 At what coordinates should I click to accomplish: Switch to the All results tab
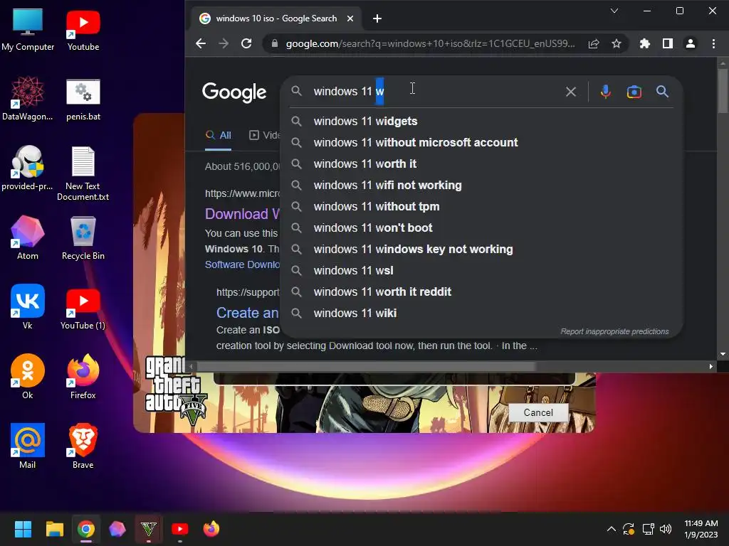point(219,136)
